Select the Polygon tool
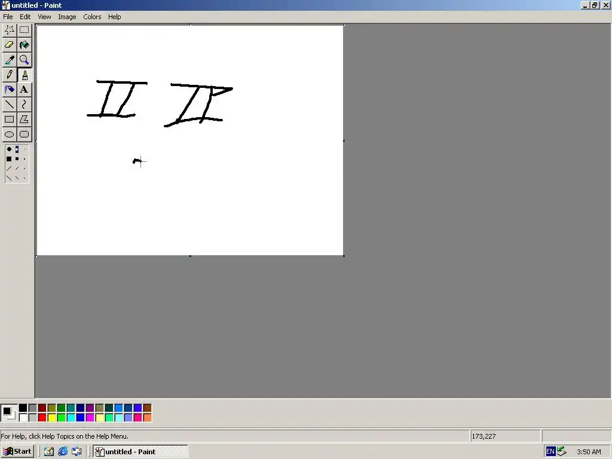 pos(24,119)
